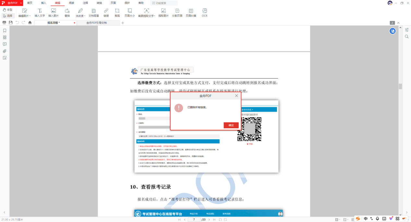Choose Insert Image tool (插入图片)
411x222 pixels.
(x=54, y=13)
